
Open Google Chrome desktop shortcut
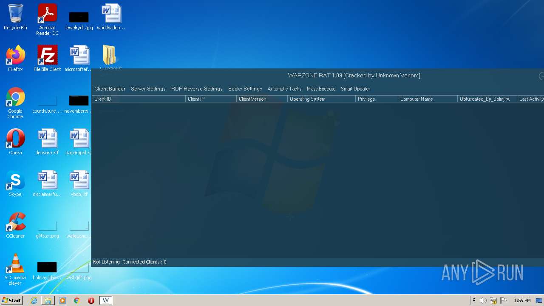click(15, 103)
